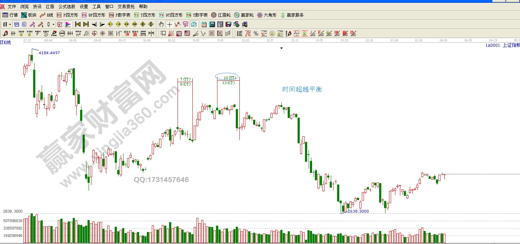Click the small black triangle above chart
Viewport: 520px width, 244px height.
(x=281, y=49)
